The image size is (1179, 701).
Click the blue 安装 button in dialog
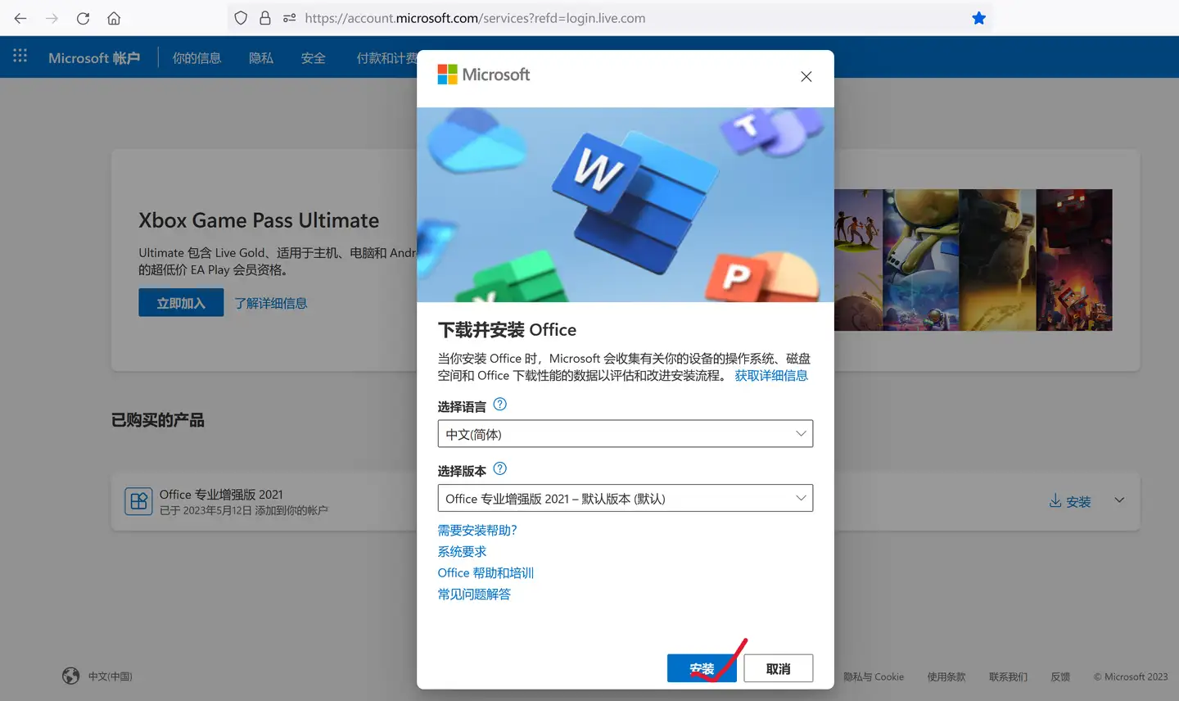click(702, 668)
